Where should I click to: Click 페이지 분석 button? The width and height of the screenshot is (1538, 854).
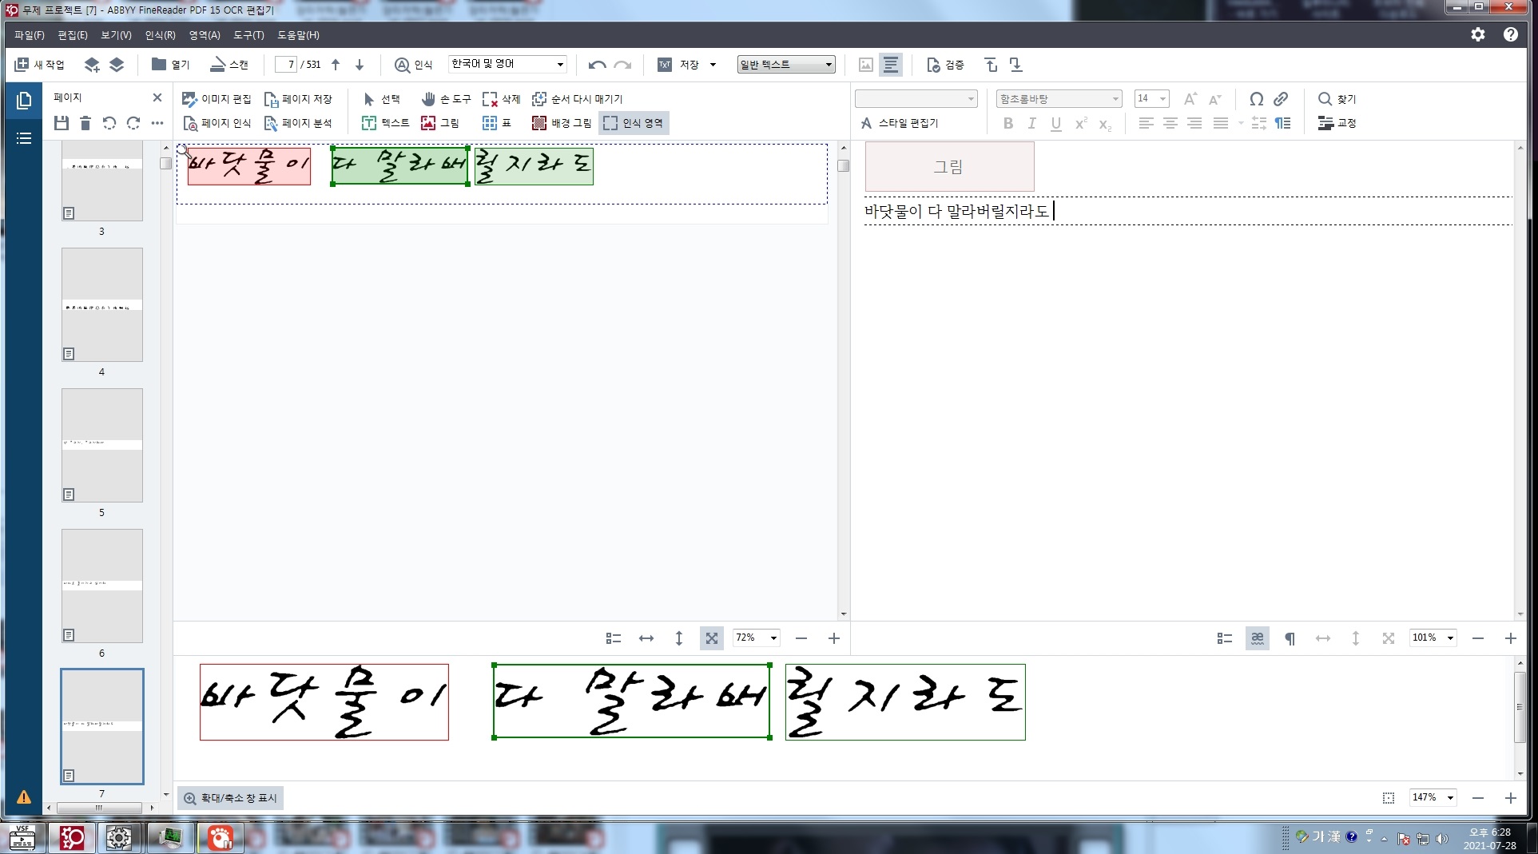point(297,123)
